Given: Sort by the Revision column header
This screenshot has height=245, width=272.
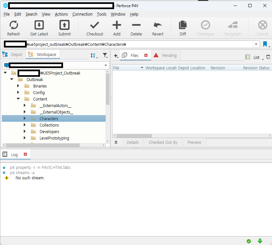Looking at the screenshot, I should [226, 68].
